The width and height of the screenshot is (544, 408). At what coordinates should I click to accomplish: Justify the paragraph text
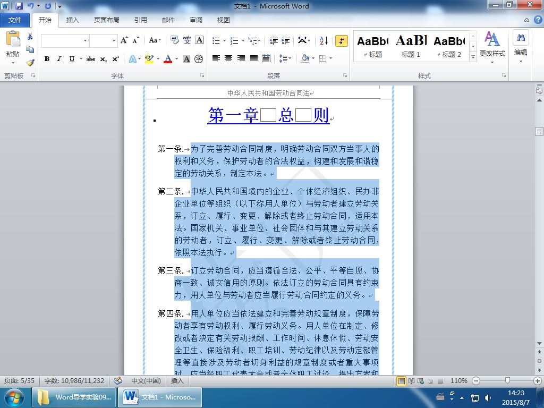(x=253, y=58)
